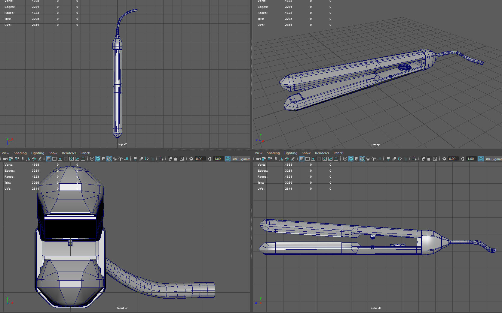502x313 pixels.
Task: Open Shading menu of front view panel
Action: [x=20, y=153]
